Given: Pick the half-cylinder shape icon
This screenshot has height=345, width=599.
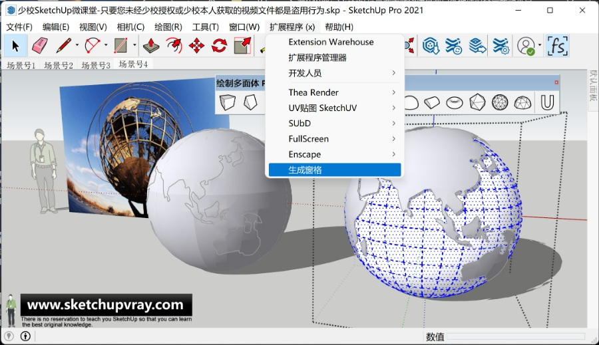Looking at the screenshot, I should tap(432, 102).
